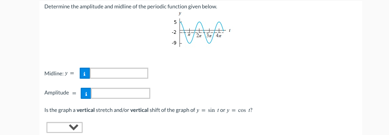This screenshot has width=389, height=135.
Task: Click the y-axis value -2 label
Action: click(174, 32)
